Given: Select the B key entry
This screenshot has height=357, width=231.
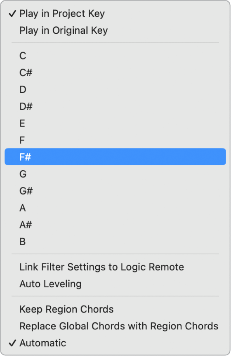Looking at the screenshot, I should (115, 242).
